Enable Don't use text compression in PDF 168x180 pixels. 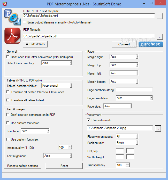[x=8, y=114]
